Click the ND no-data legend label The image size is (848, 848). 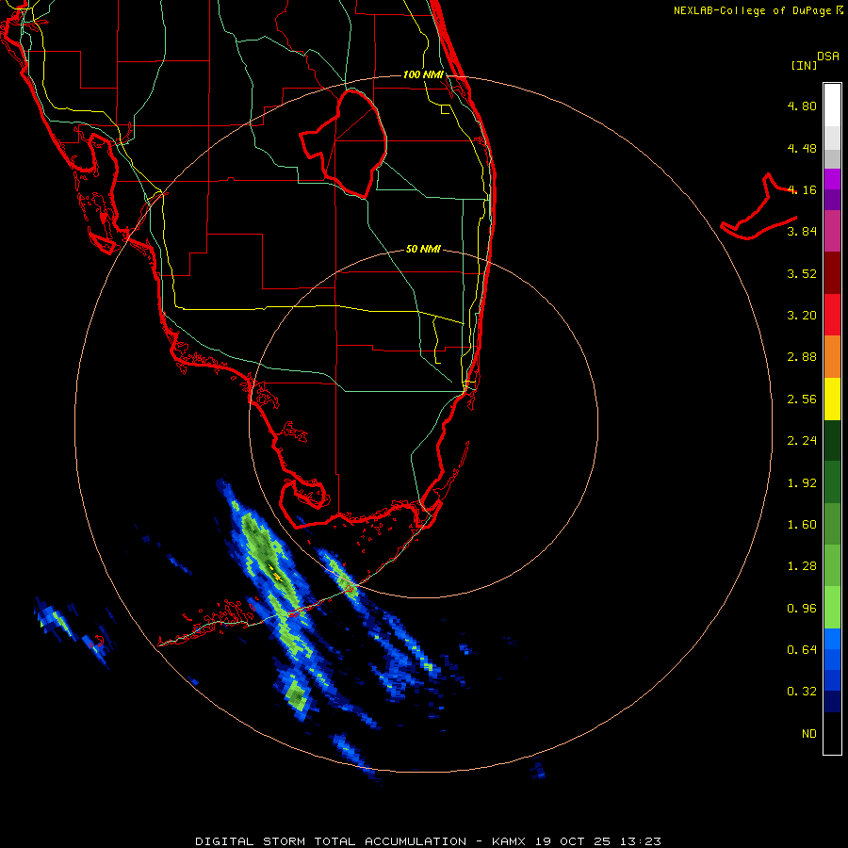809,734
